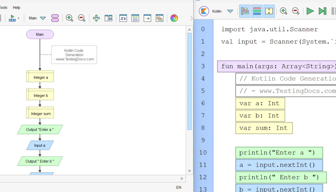
Task: Toggle line numbers in code viewer
Action: tap(245, 11)
